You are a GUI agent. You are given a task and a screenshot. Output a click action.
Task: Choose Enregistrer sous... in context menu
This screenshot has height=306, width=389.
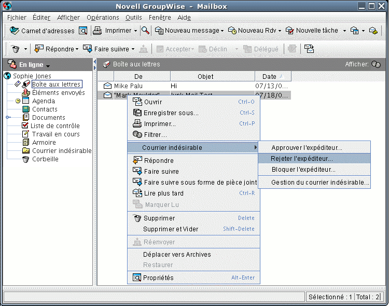[x=193, y=113]
